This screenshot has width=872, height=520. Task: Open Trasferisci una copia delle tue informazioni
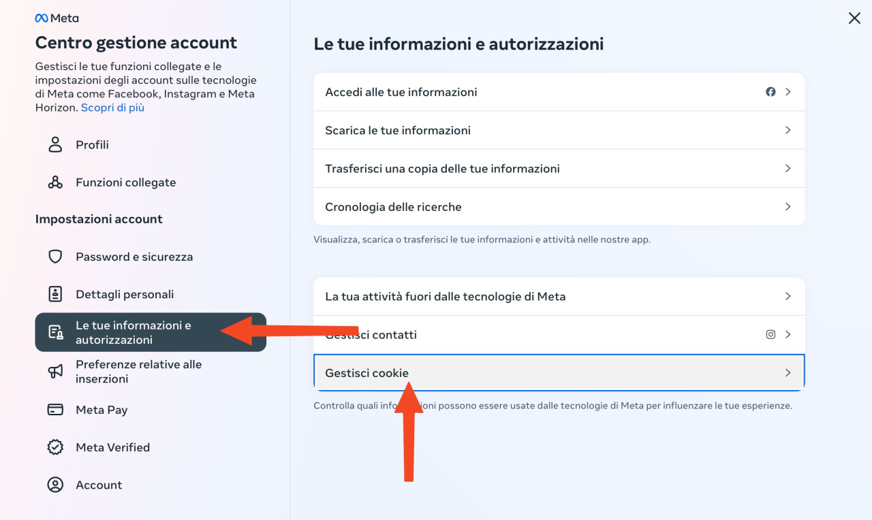[x=559, y=168]
